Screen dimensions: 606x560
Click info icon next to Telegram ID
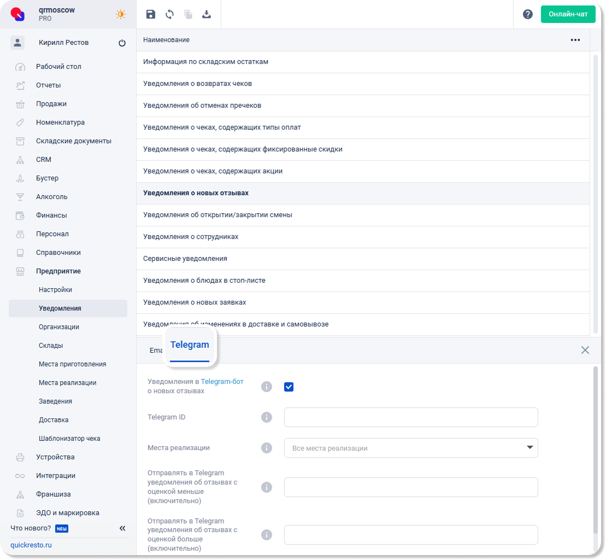point(267,417)
